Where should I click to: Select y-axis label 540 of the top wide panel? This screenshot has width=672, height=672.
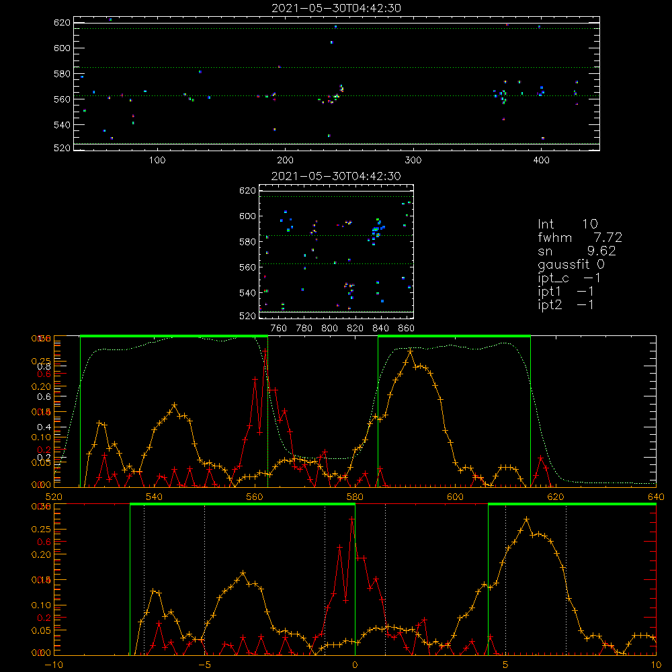[62, 125]
